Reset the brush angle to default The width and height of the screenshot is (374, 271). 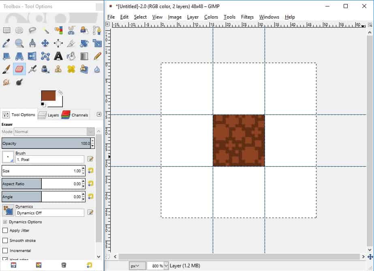coord(91,196)
